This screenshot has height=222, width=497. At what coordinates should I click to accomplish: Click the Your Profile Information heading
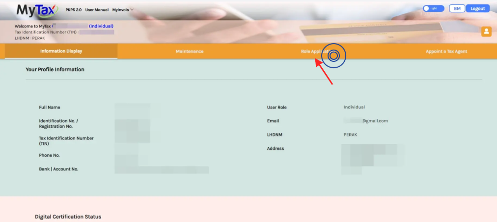pos(55,69)
